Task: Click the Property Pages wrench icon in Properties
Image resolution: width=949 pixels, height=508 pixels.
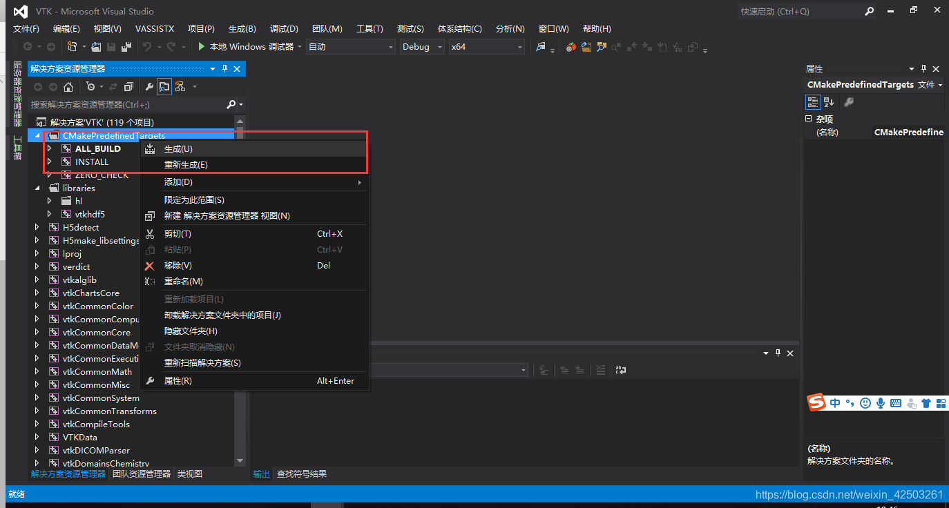Action: click(x=850, y=102)
